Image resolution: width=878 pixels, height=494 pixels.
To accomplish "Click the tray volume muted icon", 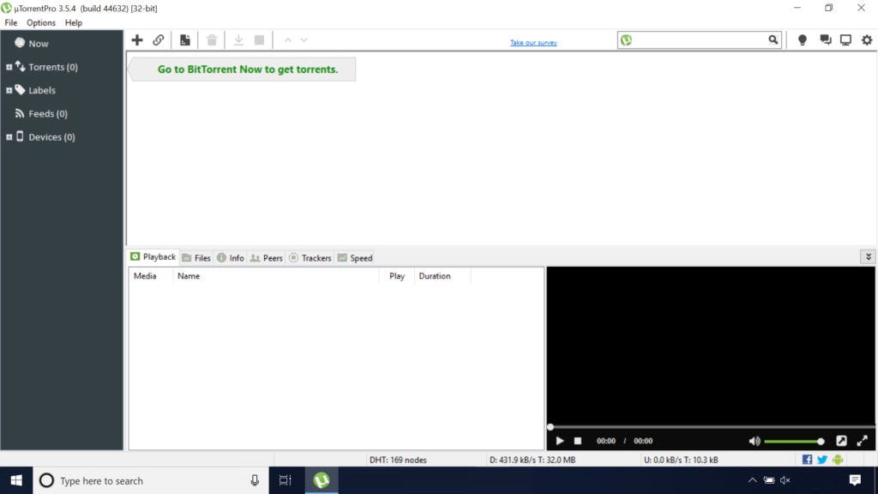I will point(785,480).
